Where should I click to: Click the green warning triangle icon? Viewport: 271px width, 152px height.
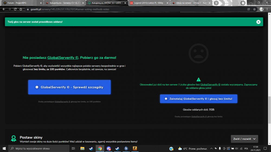pyautogui.click(x=198, y=79)
